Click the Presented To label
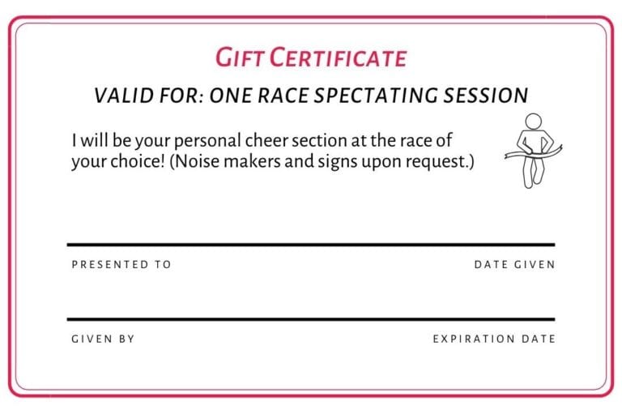The image size is (622, 418). click(x=121, y=265)
